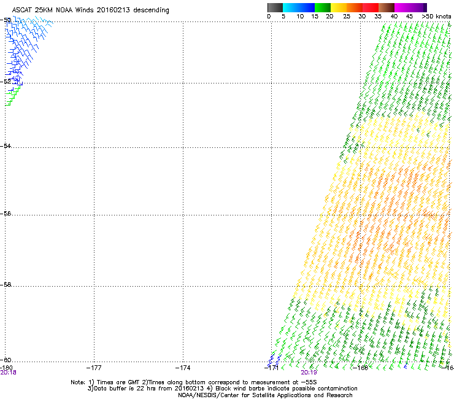Click the '>50 knots' legend label
The width and height of the screenshot is (454, 399).
pos(436,17)
